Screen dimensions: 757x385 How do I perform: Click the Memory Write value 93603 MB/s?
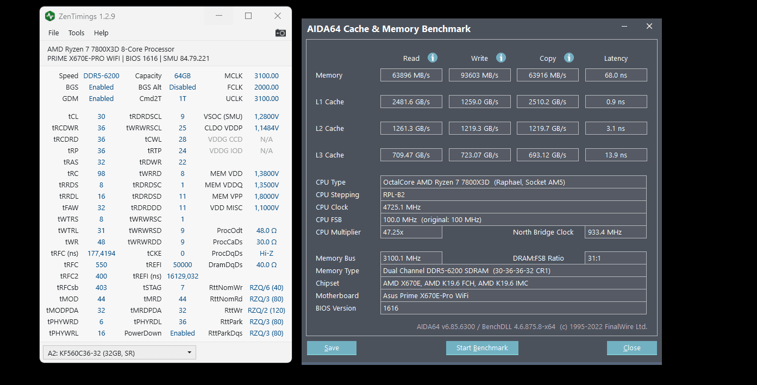click(480, 75)
